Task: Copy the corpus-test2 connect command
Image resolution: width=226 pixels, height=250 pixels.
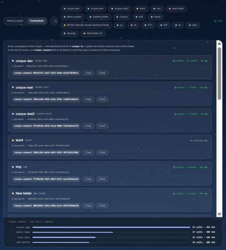Action: (x=88, y=126)
